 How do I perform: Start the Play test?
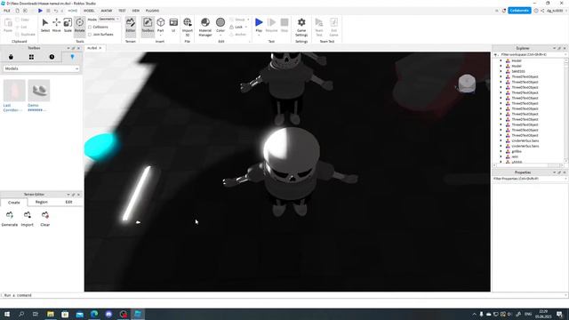[259, 25]
